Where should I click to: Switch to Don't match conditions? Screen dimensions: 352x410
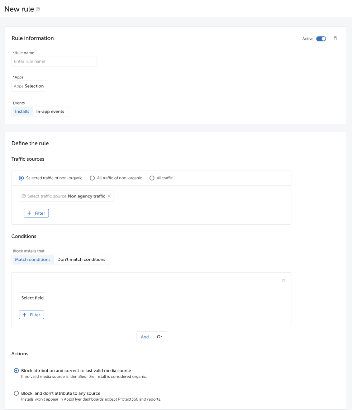(x=81, y=259)
